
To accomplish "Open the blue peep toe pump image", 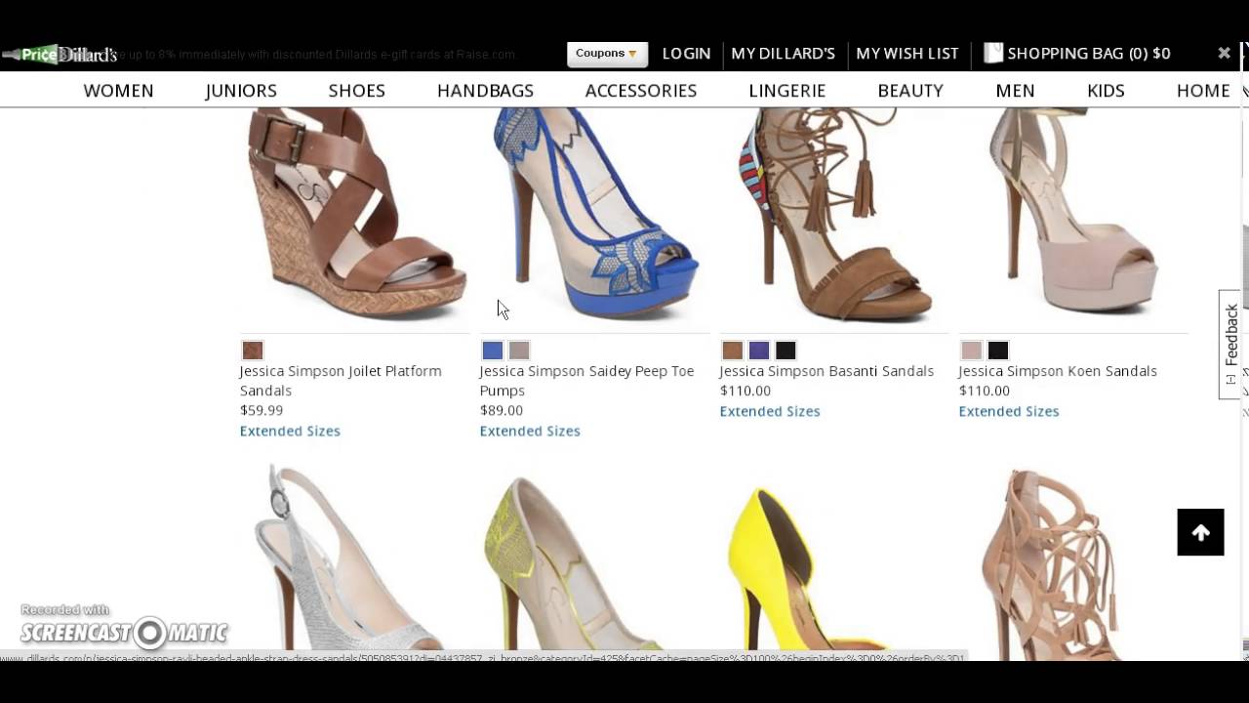I will pos(594,215).
